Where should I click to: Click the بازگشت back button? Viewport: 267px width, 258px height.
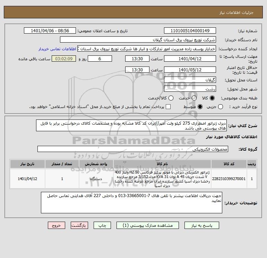pyautogui.click(x=79, y=225)
